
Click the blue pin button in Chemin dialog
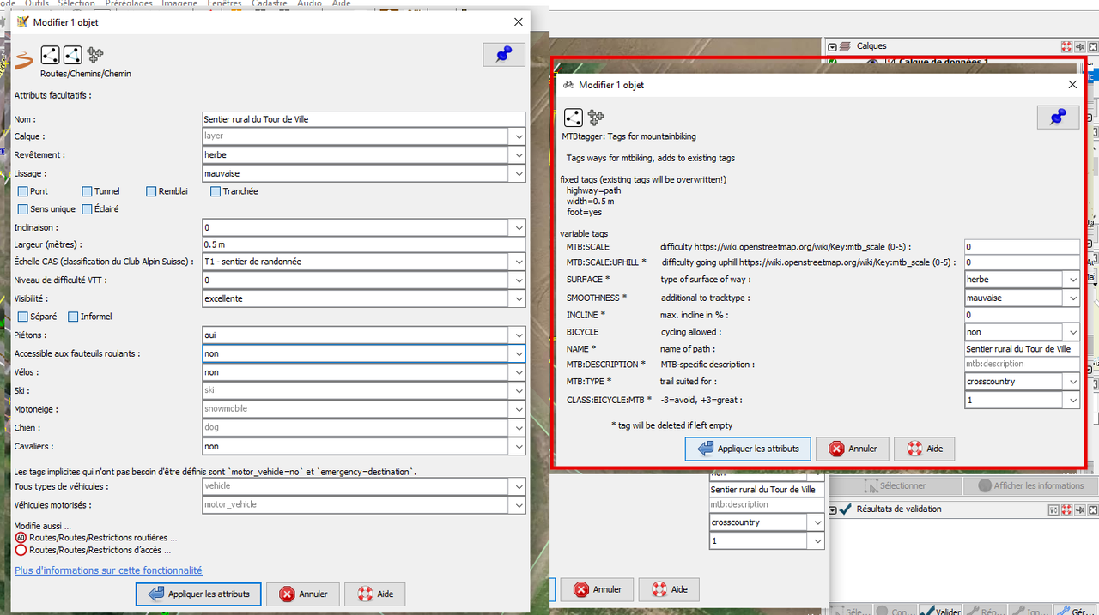(x=504, y=54)
